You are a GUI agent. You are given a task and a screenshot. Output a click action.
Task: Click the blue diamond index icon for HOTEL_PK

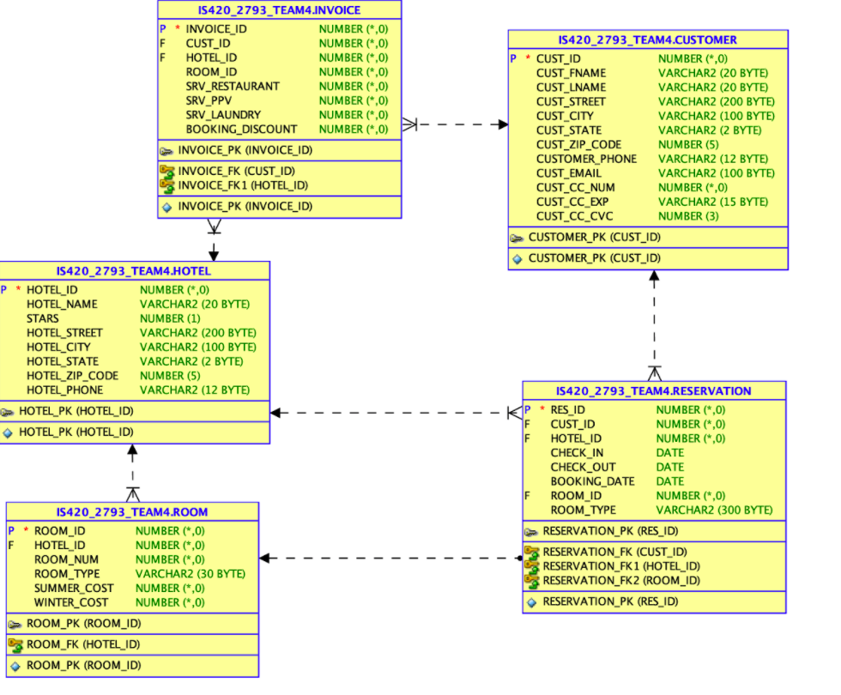click(x=8, y=432)
